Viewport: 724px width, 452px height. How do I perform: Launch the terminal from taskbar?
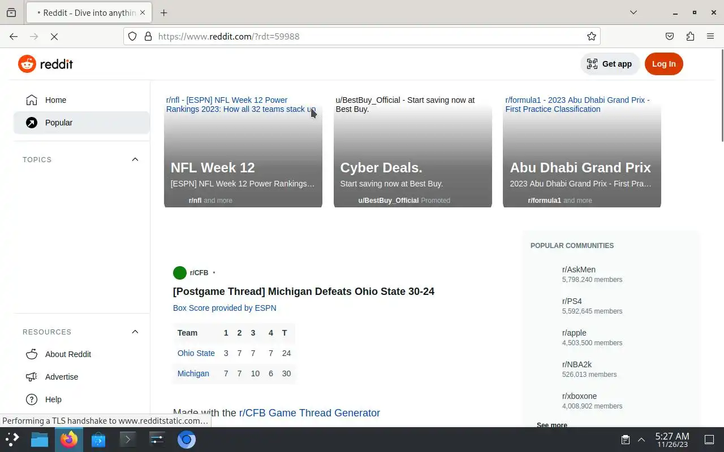coord(128,439)
